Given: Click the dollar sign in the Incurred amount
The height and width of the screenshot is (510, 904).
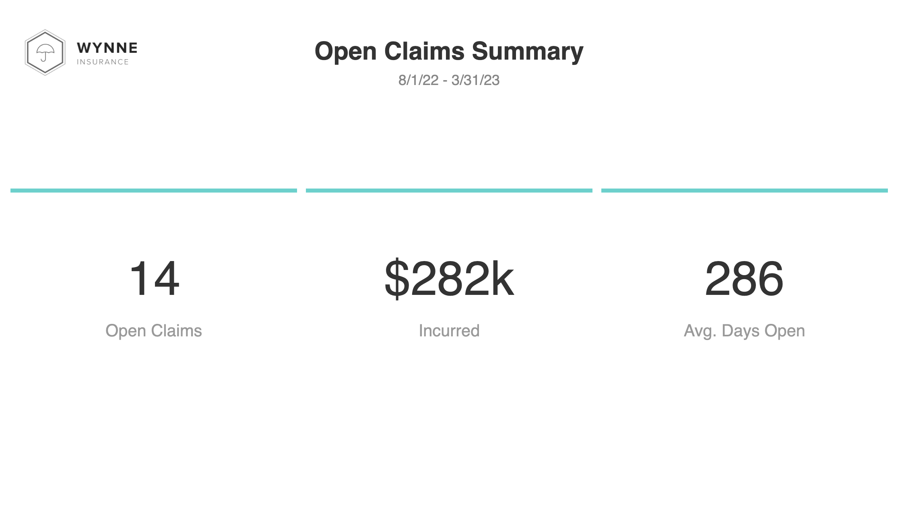Looking at the screenshot, I should [x=397, y=278].
